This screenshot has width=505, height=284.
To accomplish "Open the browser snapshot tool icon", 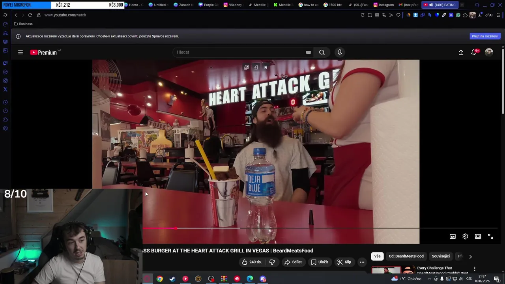I will coord(370,15).
